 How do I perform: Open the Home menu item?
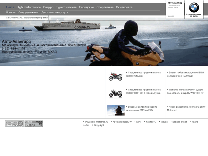10,7
